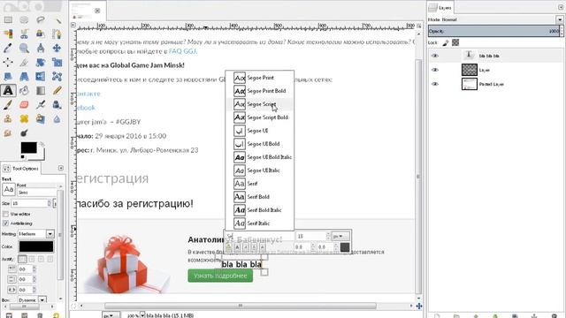
Task: Select the Select by Color tool
Action: tap(8, 34)
